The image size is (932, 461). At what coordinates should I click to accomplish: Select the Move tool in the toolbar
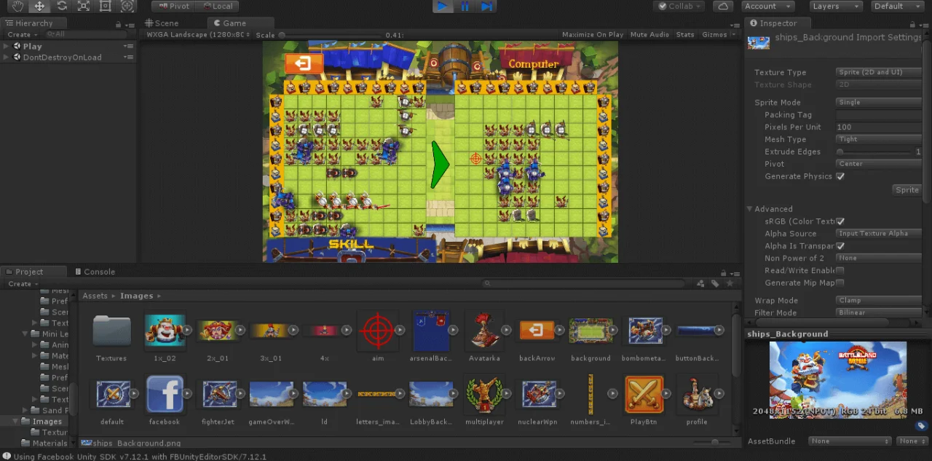[39, 6]
